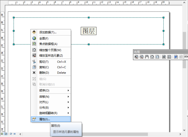Click the vertical scrollbar up arrow
Image resolution: width=188 pixels, height=137 pixels.
(184, 2)
